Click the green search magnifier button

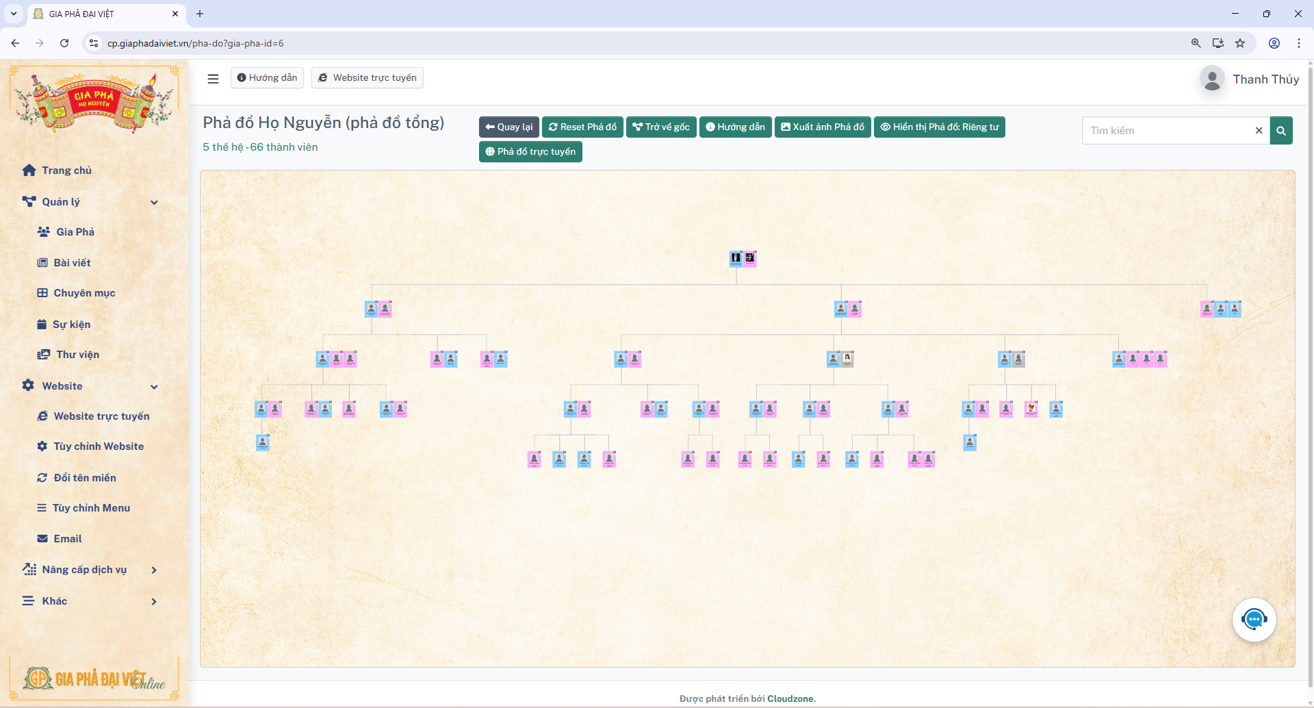pos(1281,131)
